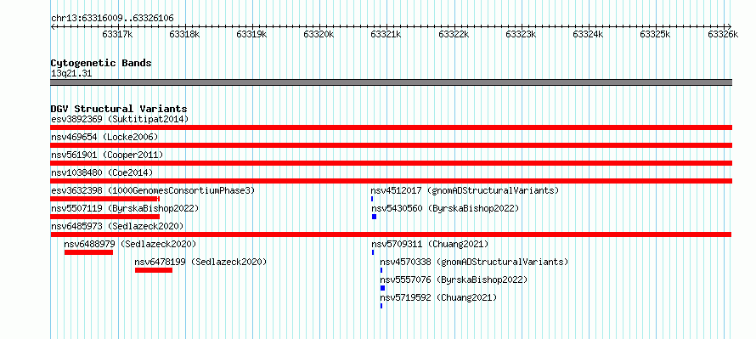
Task: Open nsv5430560 (ByrskaBishop2022) variant label
Action: click(x=445, y=208)
